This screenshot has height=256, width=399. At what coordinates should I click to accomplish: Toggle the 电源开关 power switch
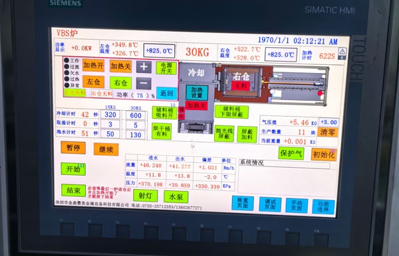click(x=166, y=68)
